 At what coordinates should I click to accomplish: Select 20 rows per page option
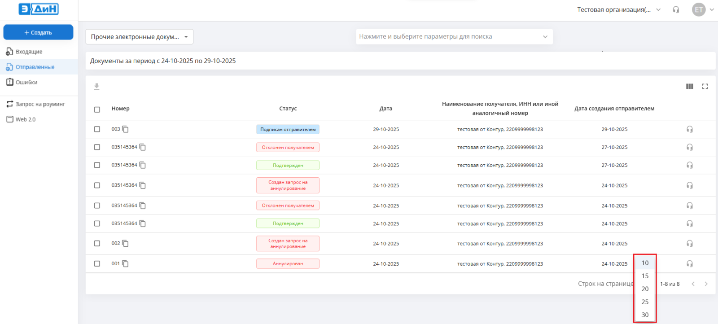click(645, 289)
